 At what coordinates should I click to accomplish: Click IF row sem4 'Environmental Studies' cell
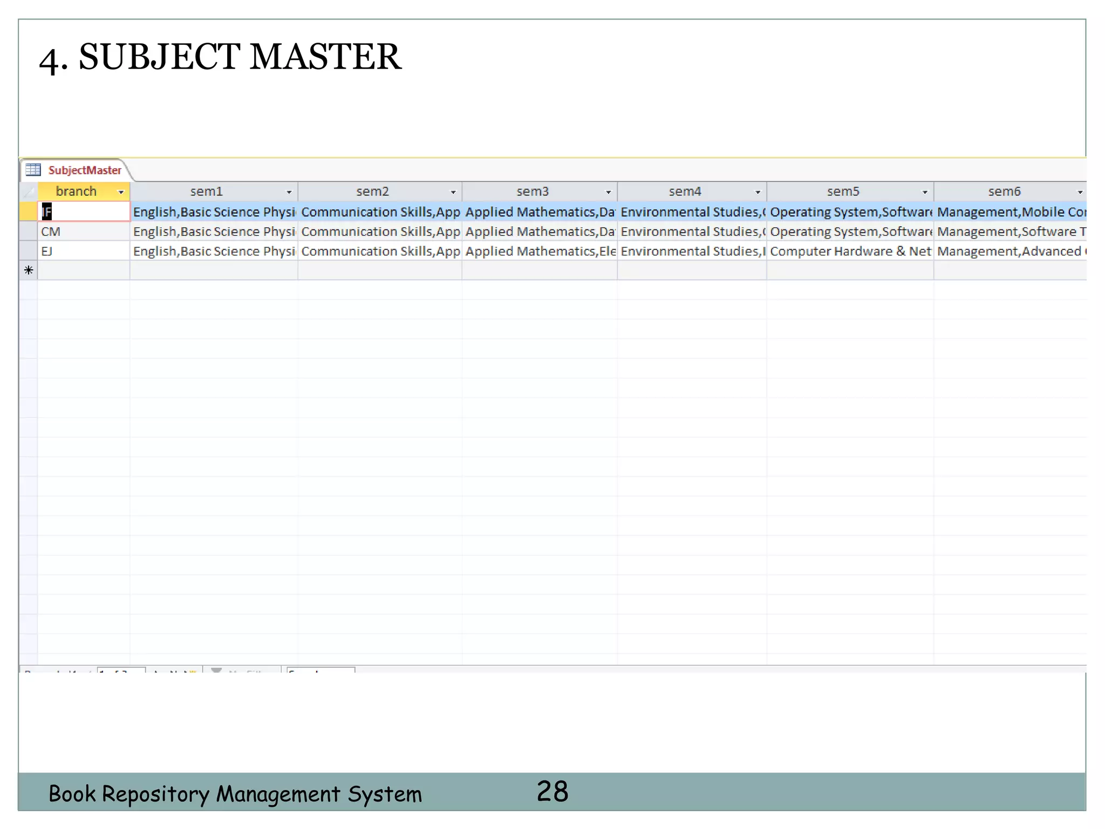pyautogui.click(x=692, y=212)
